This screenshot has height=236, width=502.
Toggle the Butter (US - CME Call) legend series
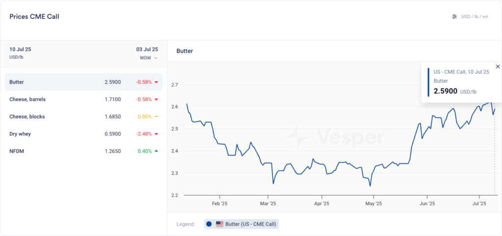(250, 224)
